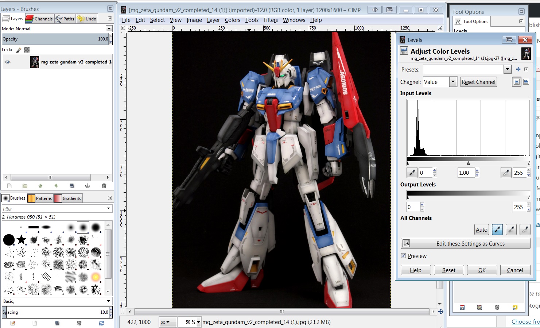Switch histogram to logarithmic view
The width and height of the screenshot is (540, 328).
pos(526,82)
